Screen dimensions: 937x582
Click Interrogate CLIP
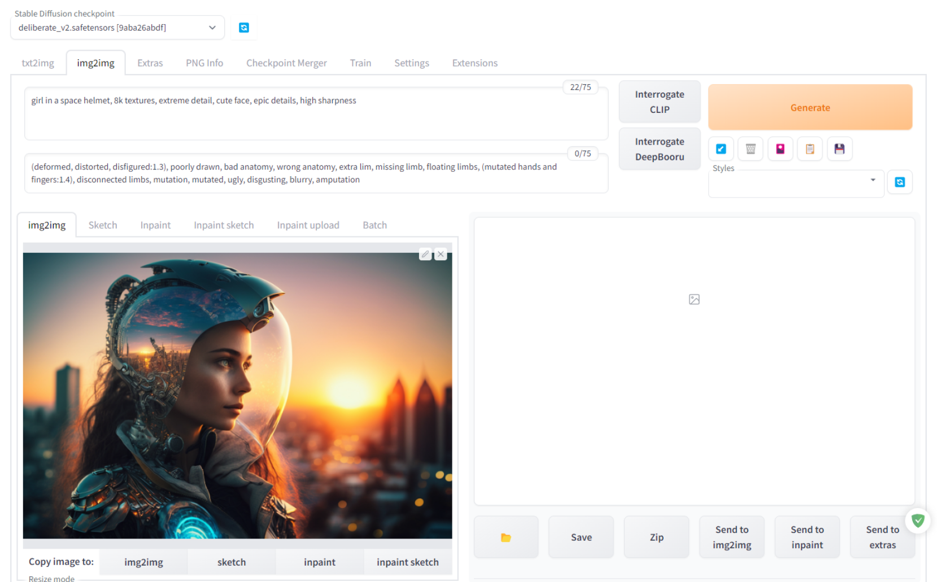coord(660,102)
